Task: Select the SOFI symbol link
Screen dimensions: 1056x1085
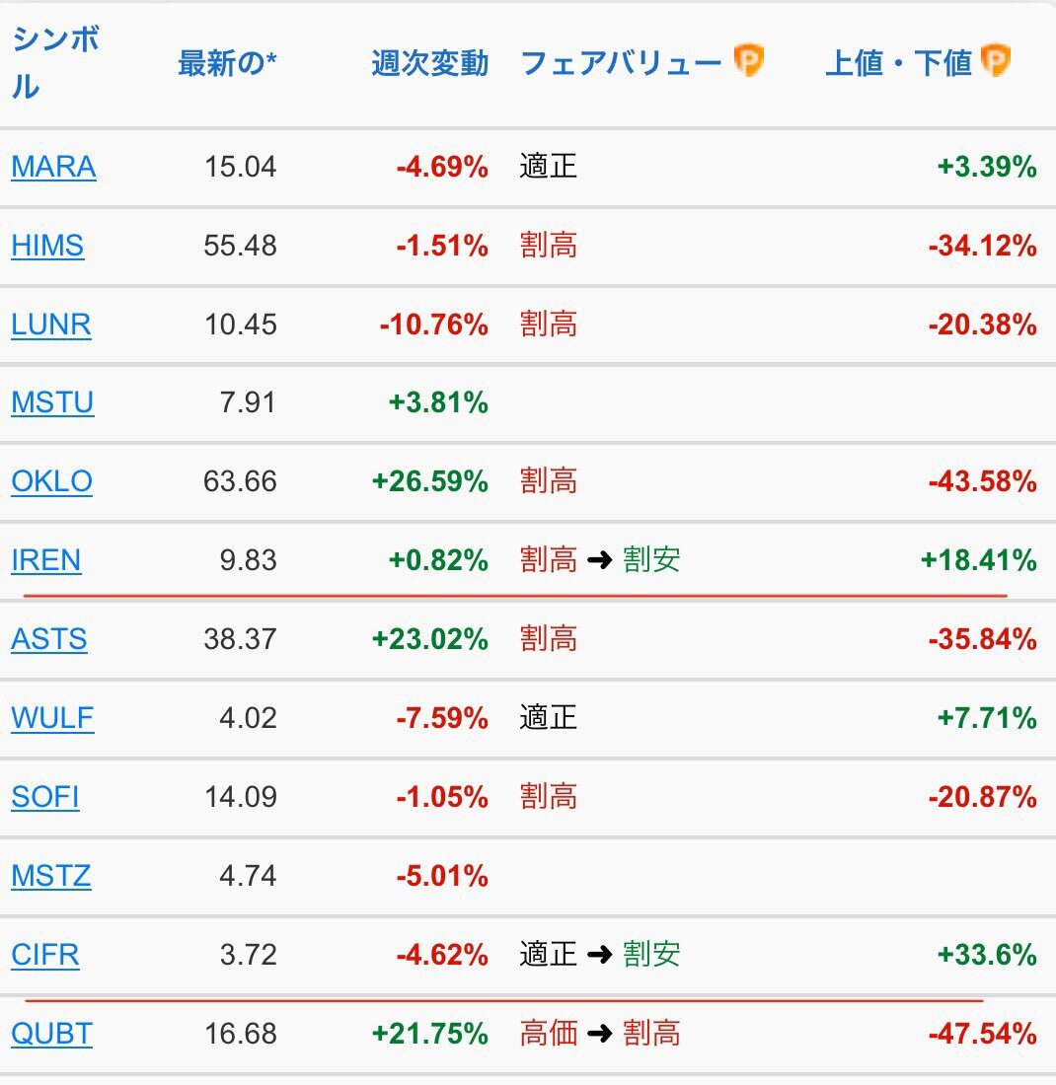Action: click(x=45, y=797)
